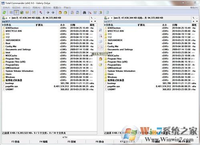The image size is (200, 145).
Task: Sort left panel by 日期 column
Action: [79, 25]
